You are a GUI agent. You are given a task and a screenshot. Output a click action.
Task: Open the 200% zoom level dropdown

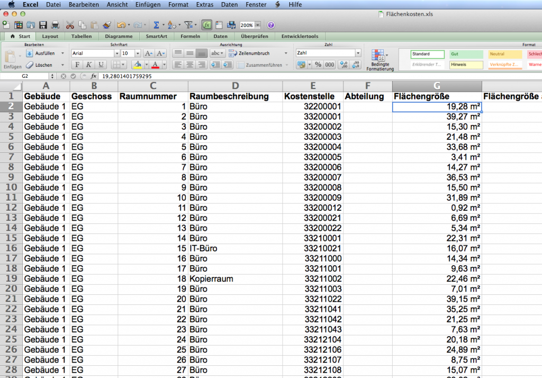click(x=258, y=25)
